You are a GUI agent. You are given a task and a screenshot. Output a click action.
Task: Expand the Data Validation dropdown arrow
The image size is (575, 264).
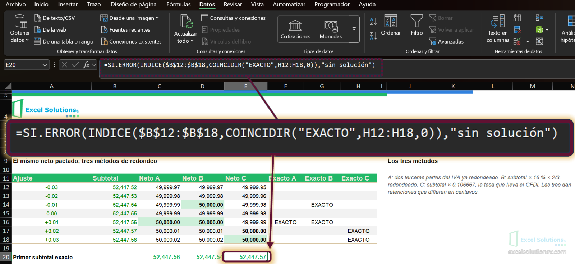pos(528,41)
